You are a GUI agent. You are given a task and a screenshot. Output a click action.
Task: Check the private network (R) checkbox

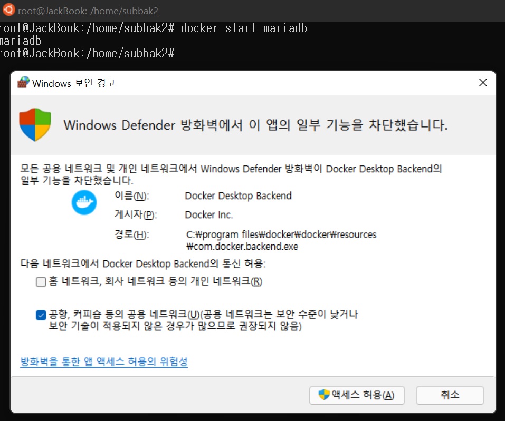[x=41, y=282]
